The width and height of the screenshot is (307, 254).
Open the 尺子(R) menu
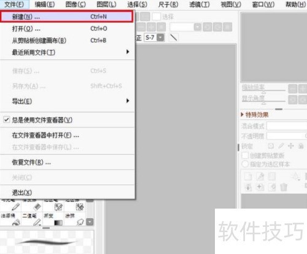click(168, 4)
